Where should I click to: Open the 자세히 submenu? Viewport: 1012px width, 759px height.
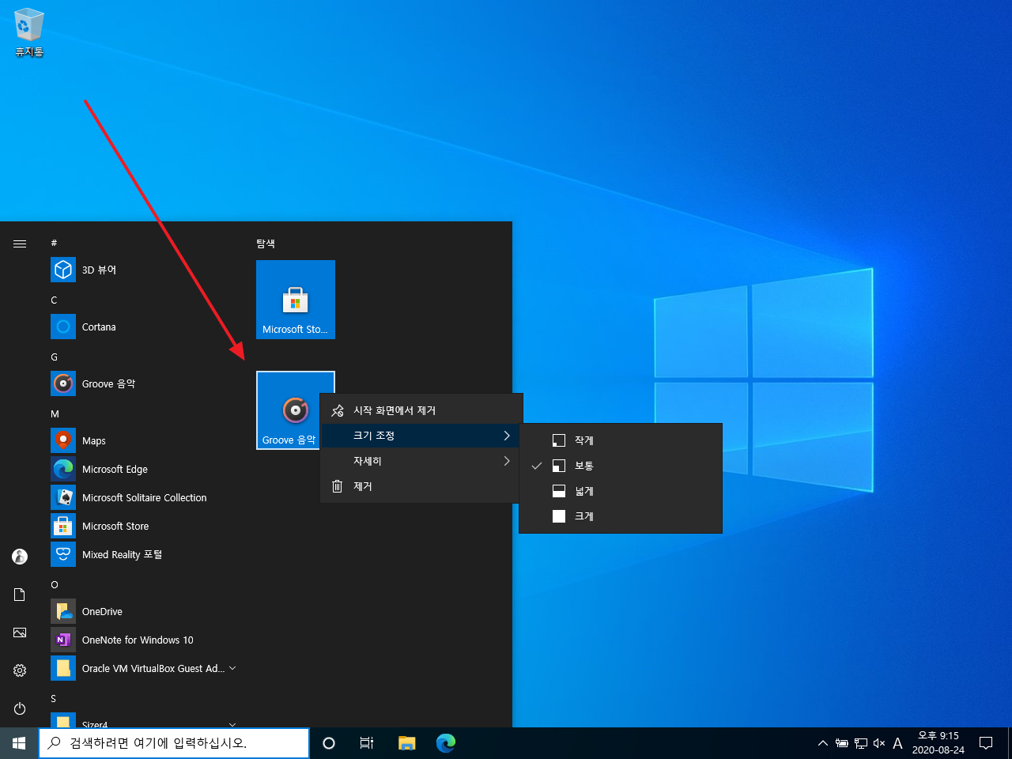pyautogui.click(x=421, y=461)
